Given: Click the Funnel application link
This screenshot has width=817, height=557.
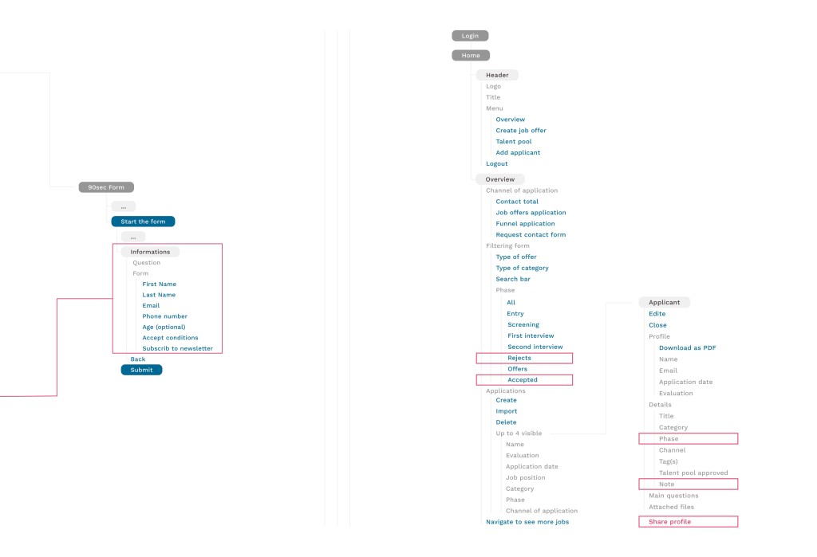Looking at the screenshot, I should click(525, 224).
